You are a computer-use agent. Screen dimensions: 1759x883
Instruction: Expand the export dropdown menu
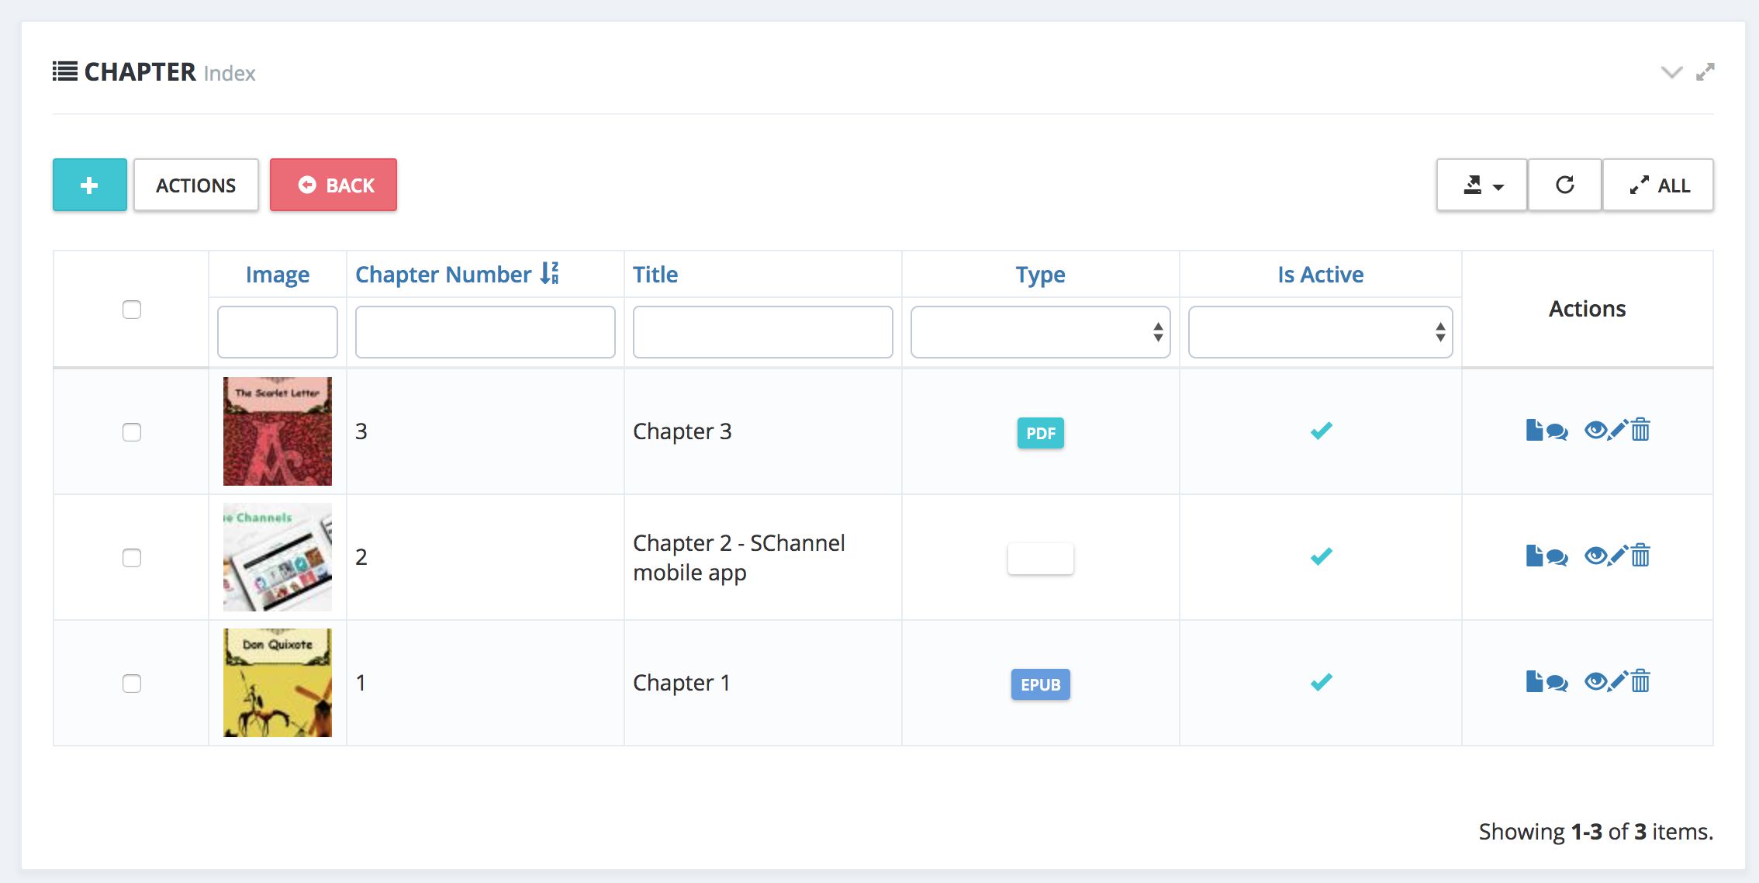(x=1482, y=185)
